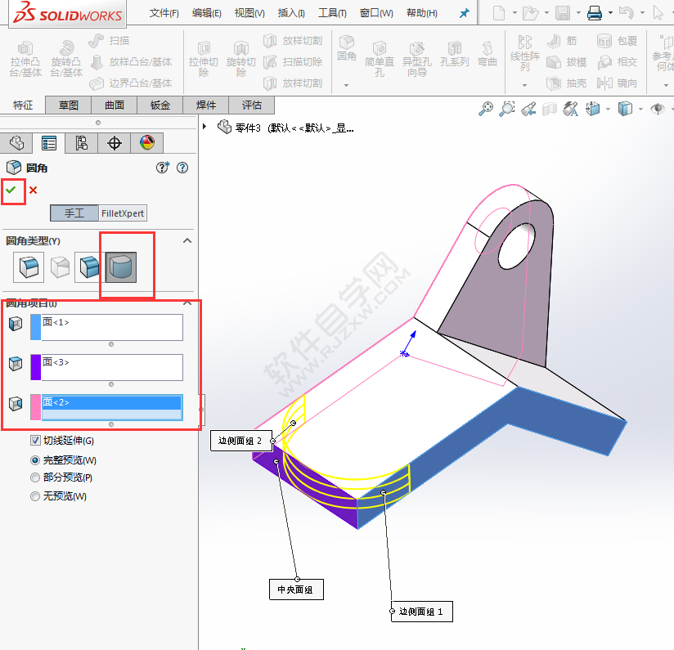Image resolution: width=674 pixels, height=650 pixels.
Task: Open the 帮助(H) menu
Action: coord(422,13)
